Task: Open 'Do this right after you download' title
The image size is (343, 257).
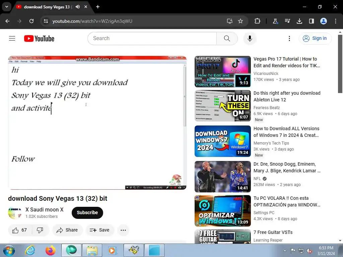Action: [x=287, y=96]
